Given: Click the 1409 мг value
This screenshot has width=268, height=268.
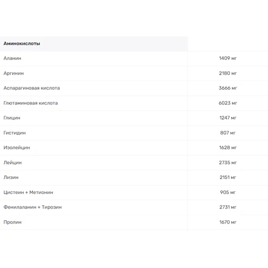Looking at the screenshot, I should pyautogui.click(x=228, y=58).
